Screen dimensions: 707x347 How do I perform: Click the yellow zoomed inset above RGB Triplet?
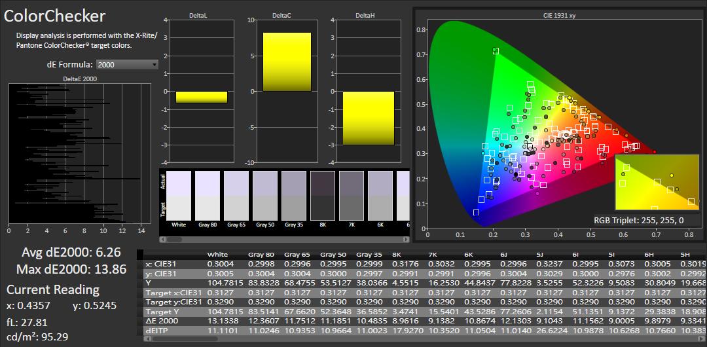tap(657, 181)
